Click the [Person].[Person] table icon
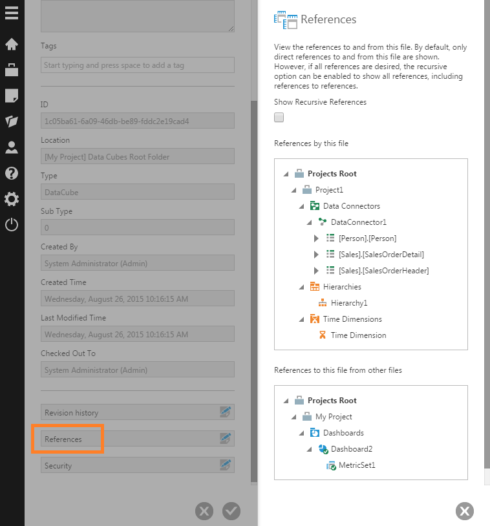Screen dimensions: 490x526 tap(330, 238)
